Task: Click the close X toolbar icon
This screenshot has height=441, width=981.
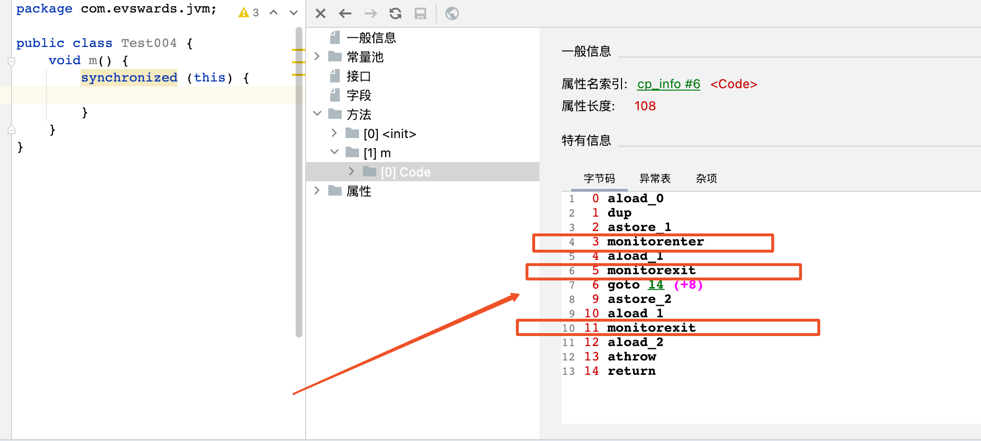Action: (321, 13)
